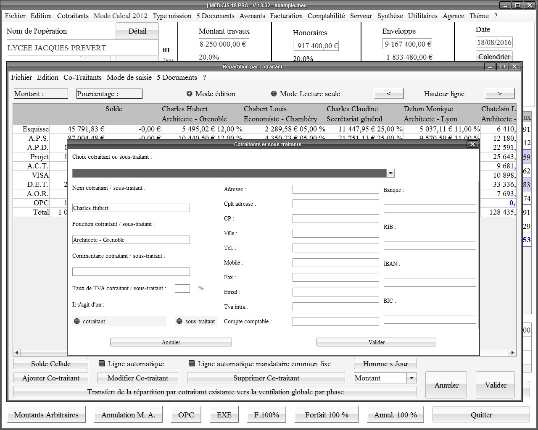Click the Annul. 100 % button
This screenshot has width=538, height=430.
click(x=396, y=415)
